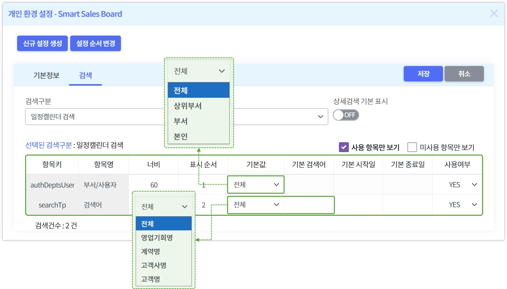Screen dimensions: 507x289
Task: Switch to the 기본정보 tab
Action: [46, 75]
